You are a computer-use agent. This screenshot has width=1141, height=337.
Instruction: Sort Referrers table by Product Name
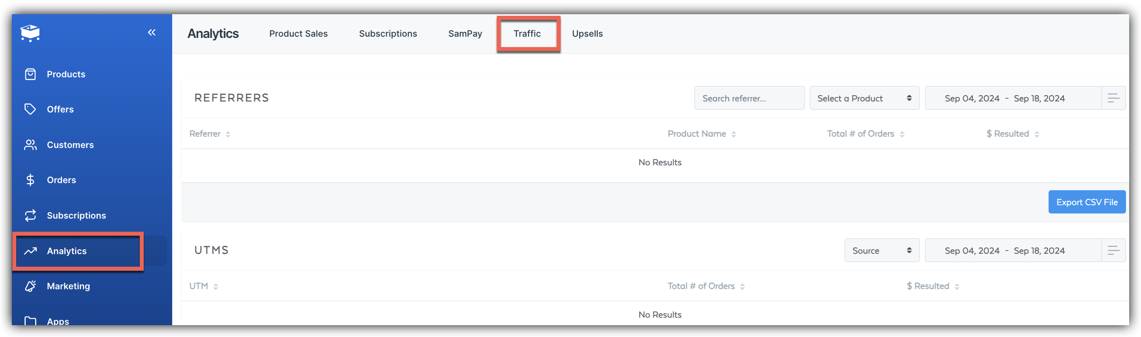[702, 134]
